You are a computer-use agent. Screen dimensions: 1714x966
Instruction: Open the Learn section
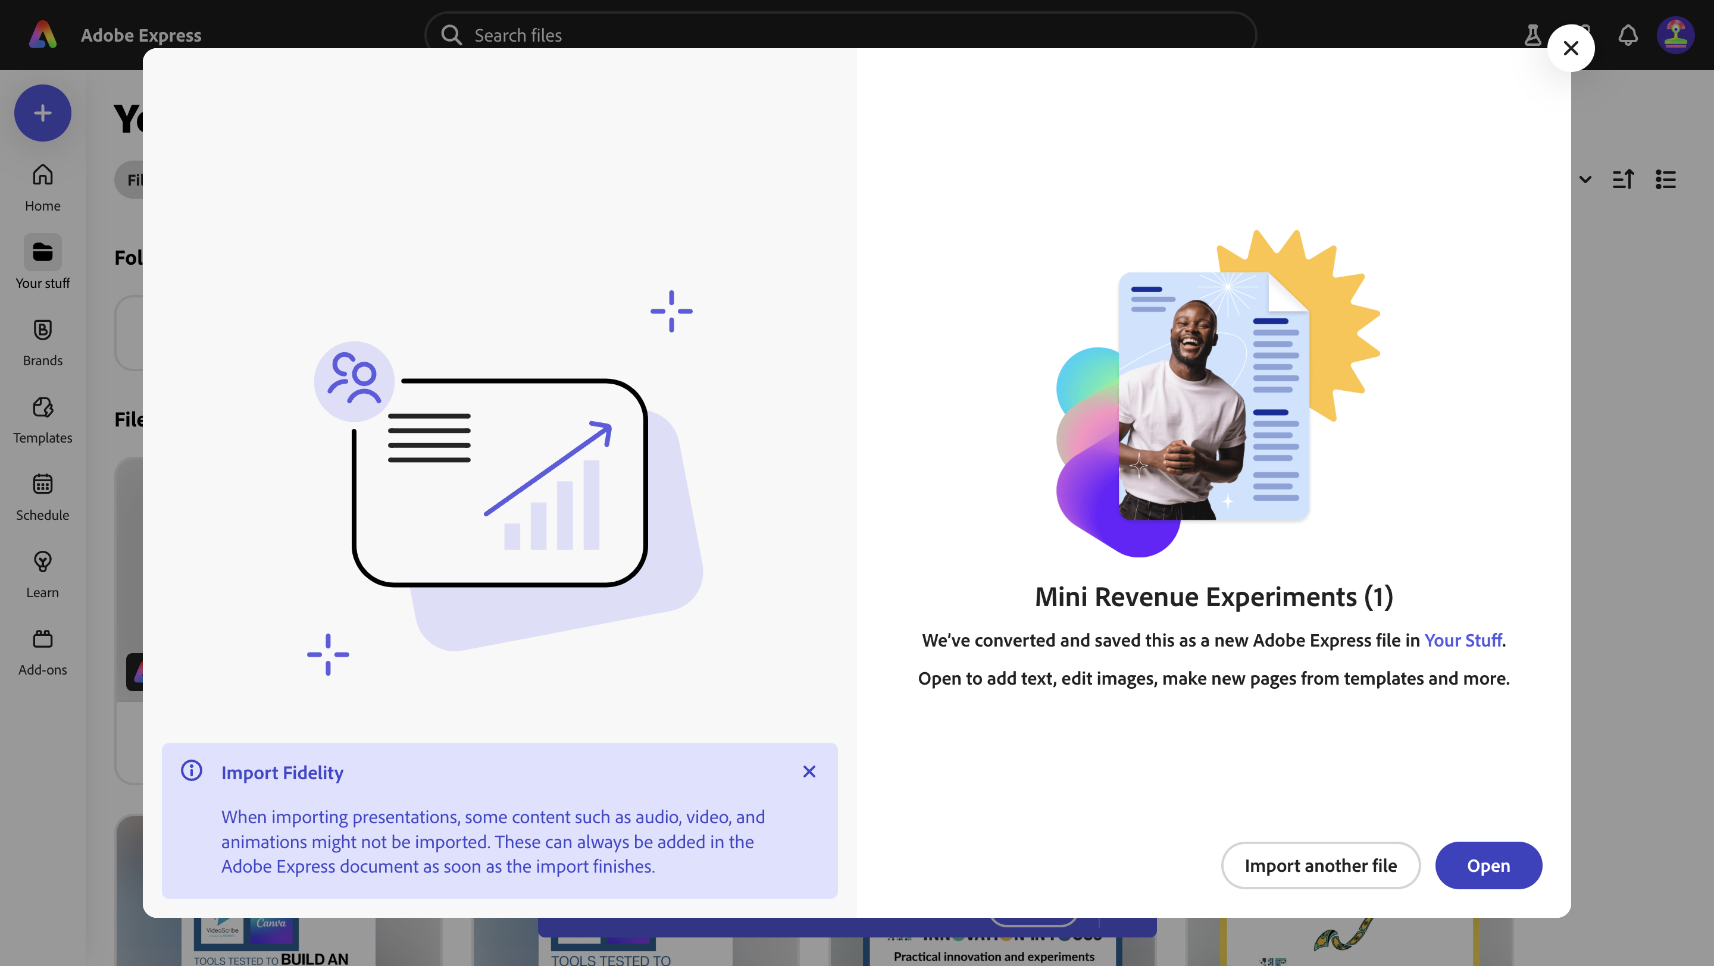pos(43,573)
